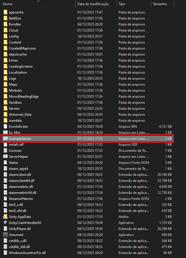Screen dimensions: 186x258
Task: Click the UnityCrashHandler64 application icon
Action: click(5, 222)
